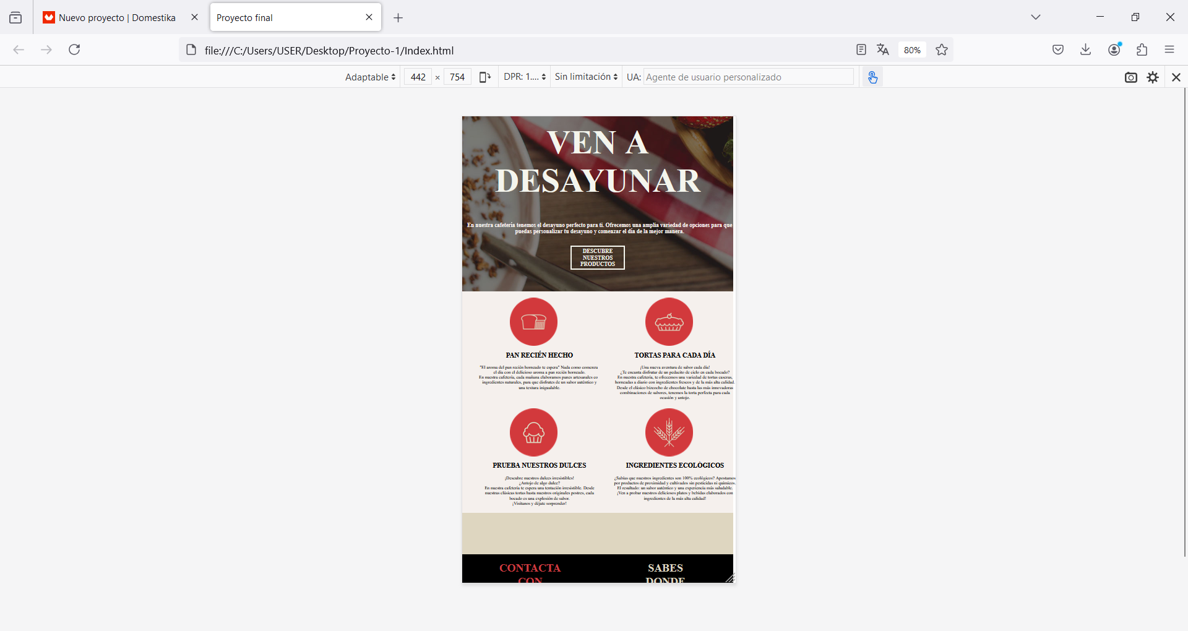Minimize the Firefox window
Viewport: 1188px width, 631px height.
coord(1100,17)
